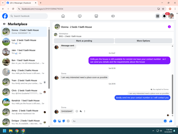Open Yvan 2 beds 1 bath conversation
The height and width of the screenshot is (134, 178).
pos(24,82)
